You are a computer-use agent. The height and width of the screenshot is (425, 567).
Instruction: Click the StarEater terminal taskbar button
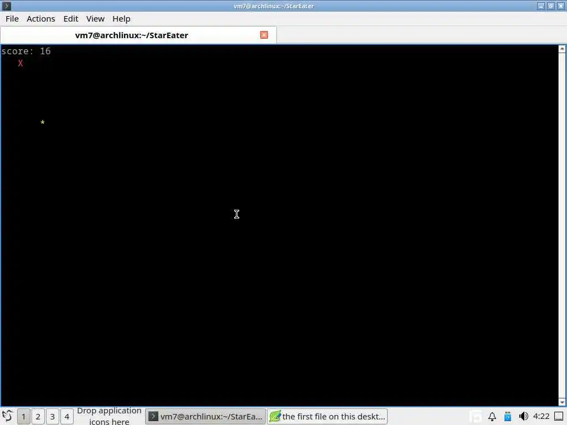[x=205, y=416]
